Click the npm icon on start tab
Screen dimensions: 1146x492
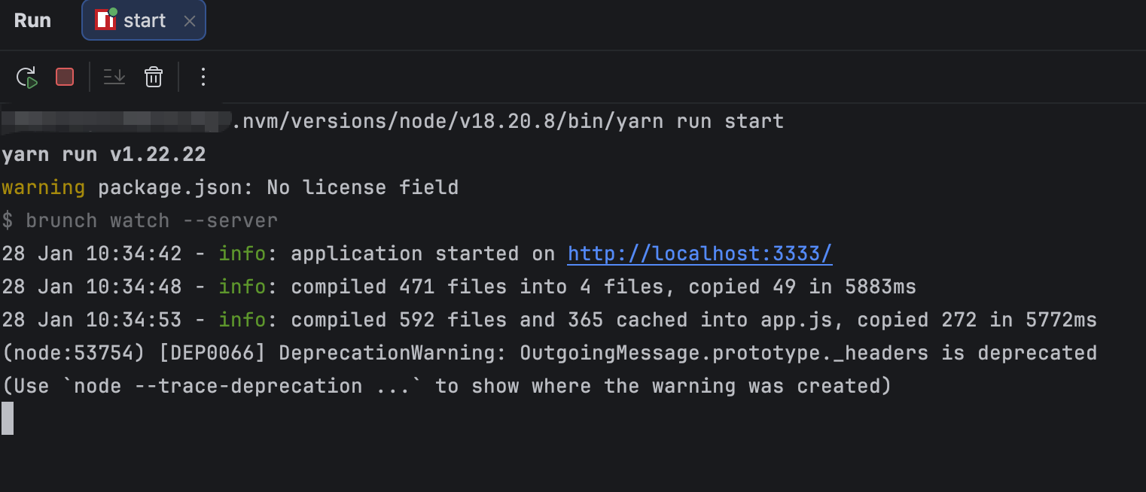tap(105, 20)
